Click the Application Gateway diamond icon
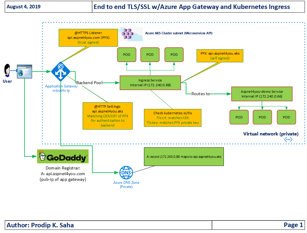Screen dimensions: 307x233 click(x=61, y=72)
